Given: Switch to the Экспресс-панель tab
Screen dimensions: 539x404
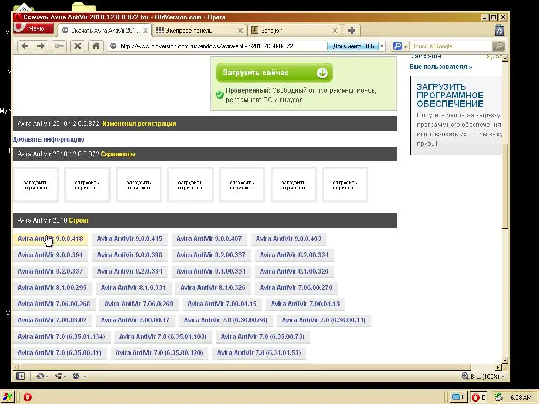Looking at the screenshot, I should [x=199, y=31].
